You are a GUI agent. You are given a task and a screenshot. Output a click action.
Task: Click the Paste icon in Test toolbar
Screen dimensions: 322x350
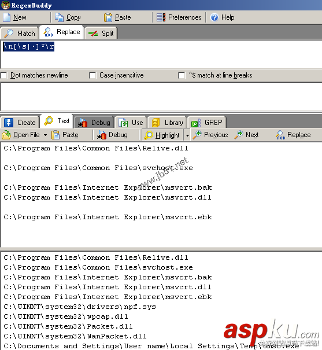click(x=55, y=135)
